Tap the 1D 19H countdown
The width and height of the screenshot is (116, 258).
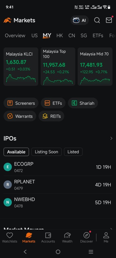coord(103,167)
